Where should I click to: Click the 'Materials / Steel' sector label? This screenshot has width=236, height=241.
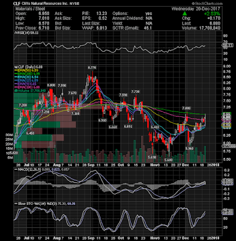30,9
